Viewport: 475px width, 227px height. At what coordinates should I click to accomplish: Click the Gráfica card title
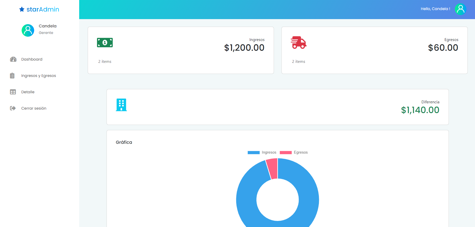click(x=124, y=142)
